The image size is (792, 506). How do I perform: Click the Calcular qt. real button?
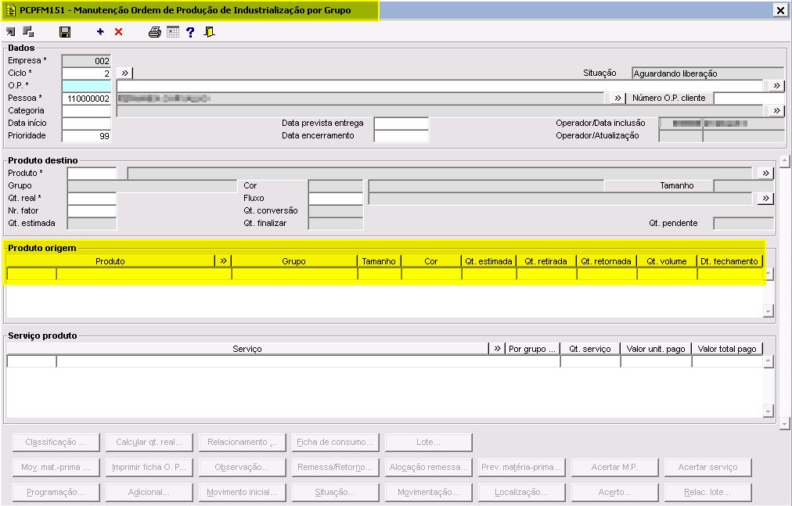coord(149,442)
